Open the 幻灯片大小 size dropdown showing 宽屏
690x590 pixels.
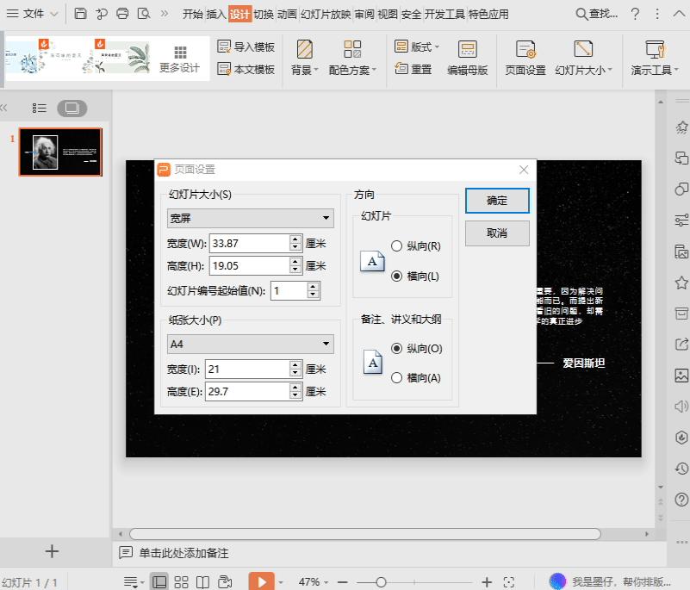(250, 218)
